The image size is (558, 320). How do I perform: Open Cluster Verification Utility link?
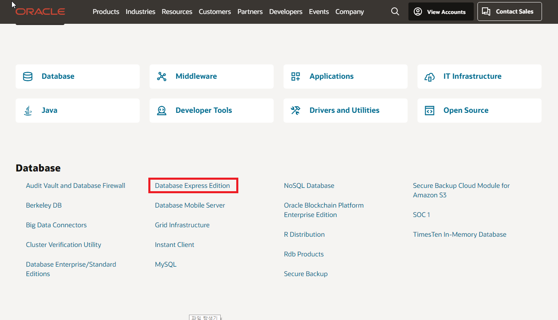63,245
